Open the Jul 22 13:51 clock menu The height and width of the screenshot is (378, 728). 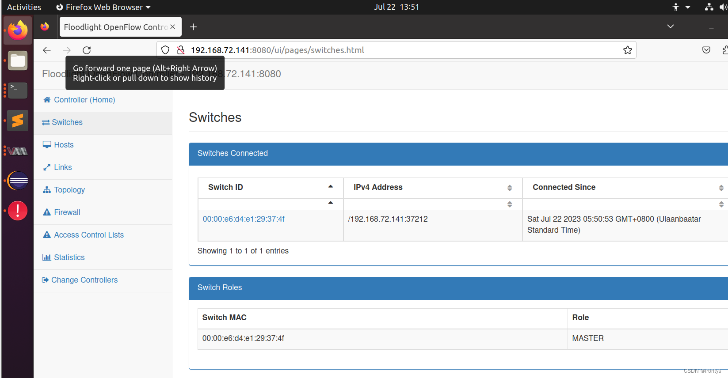pyautogui.click(x=396, y=7)
